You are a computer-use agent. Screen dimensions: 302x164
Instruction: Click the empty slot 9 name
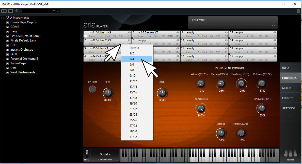(190, 32)
